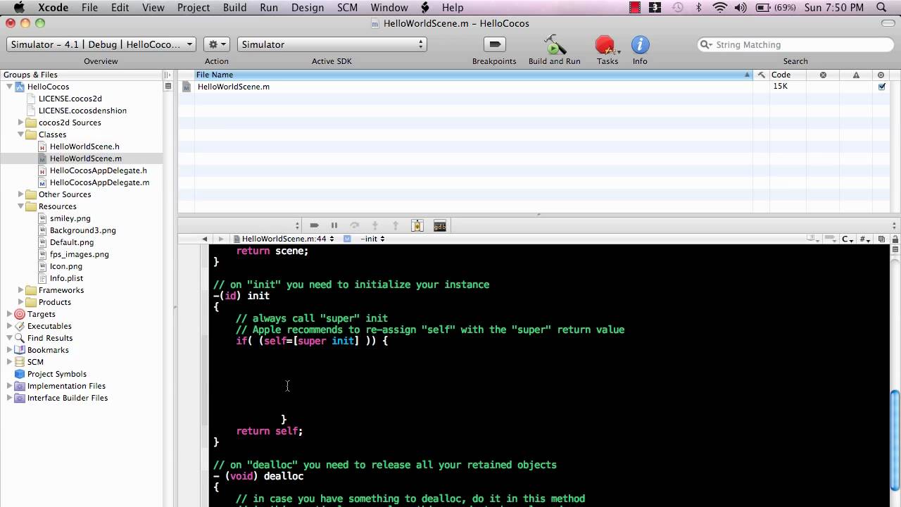This screenshot has width=901, height=507.
Task: Select LICENSE.cocosdenshion file
Action: (82, 111)
